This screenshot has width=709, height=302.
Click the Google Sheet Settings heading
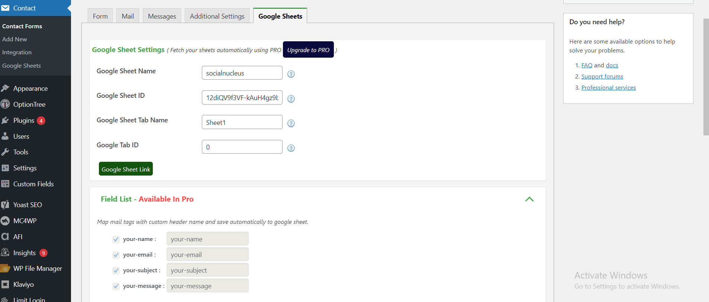pyautogui.click(x=128, y=49)
